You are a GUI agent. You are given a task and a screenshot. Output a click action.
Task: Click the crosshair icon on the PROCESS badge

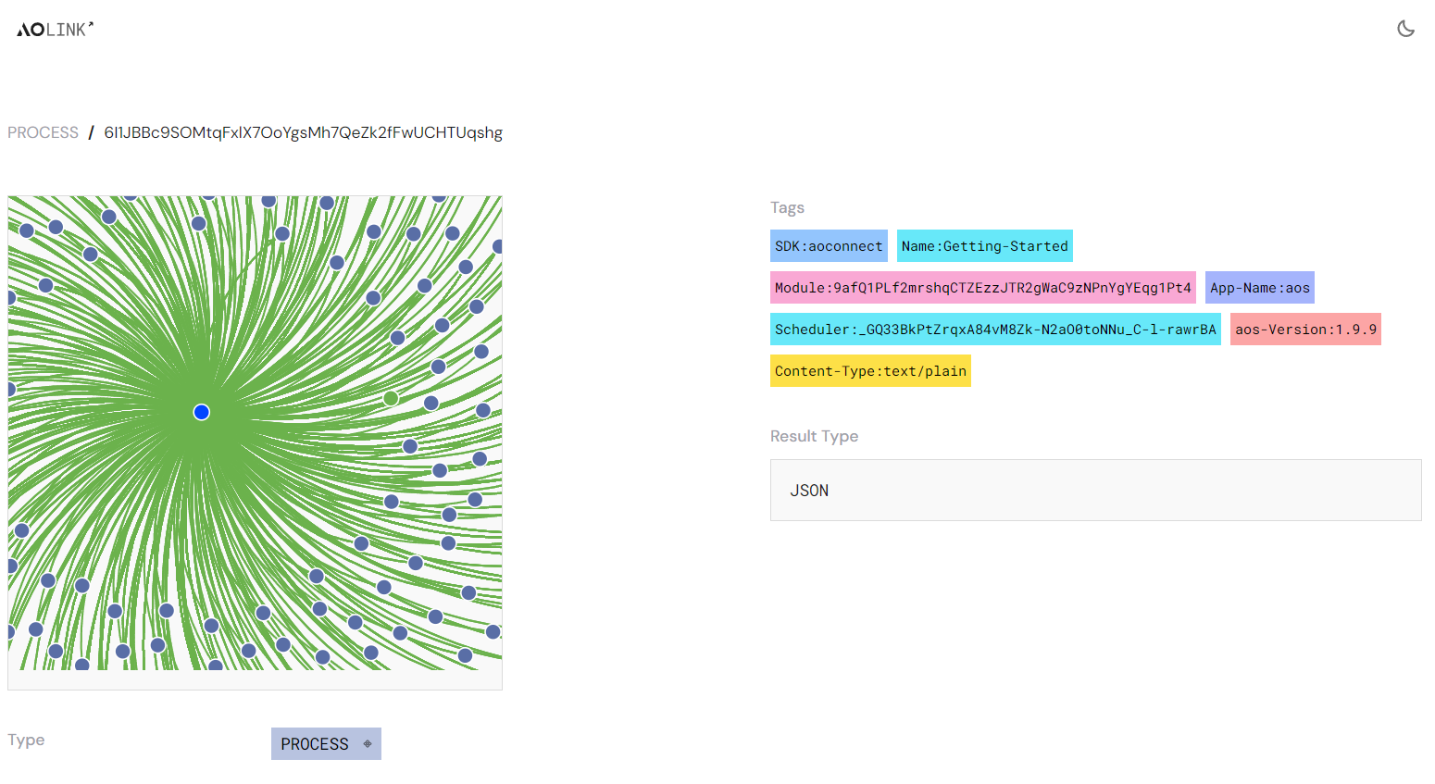pyautogui.click(x=369, y=743)
